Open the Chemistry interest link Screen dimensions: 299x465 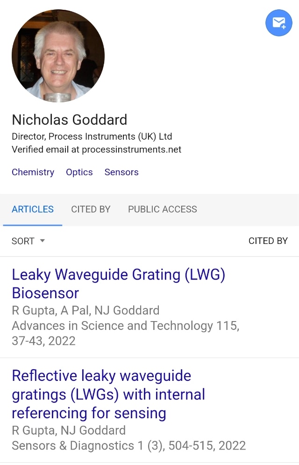point(33,172)
